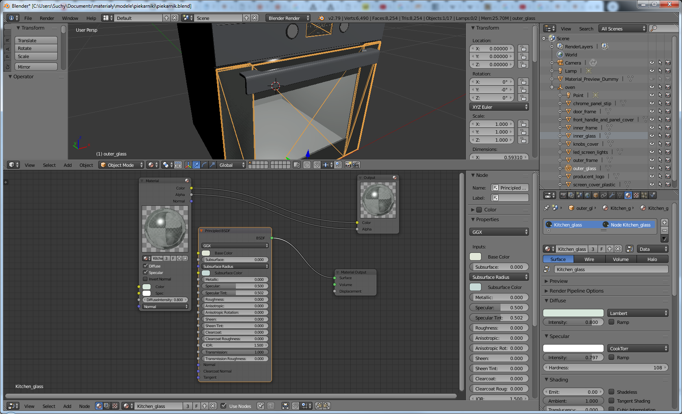682x414 pixels.
Task: Enable Use Nodes checkbox
Action: tap(223, 406)
